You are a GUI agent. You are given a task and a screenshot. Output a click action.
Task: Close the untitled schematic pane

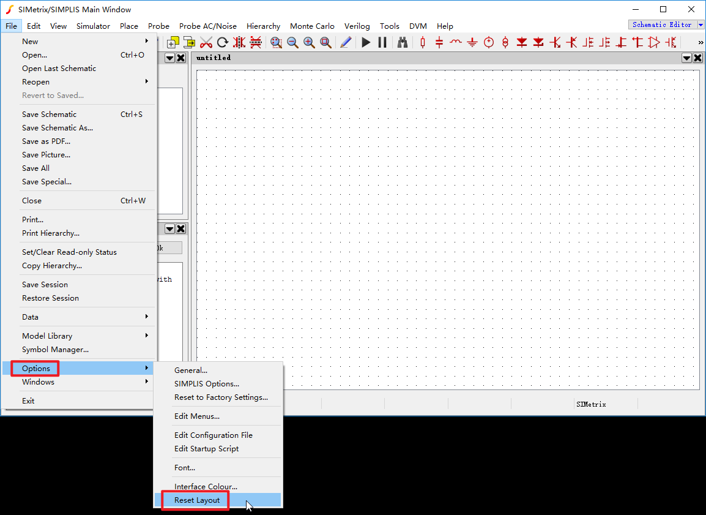[698, 58]
